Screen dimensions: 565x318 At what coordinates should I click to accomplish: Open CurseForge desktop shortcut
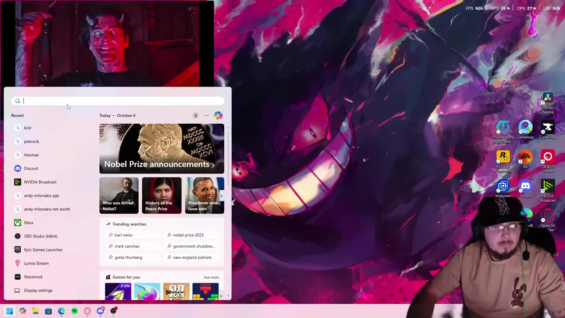548,130
